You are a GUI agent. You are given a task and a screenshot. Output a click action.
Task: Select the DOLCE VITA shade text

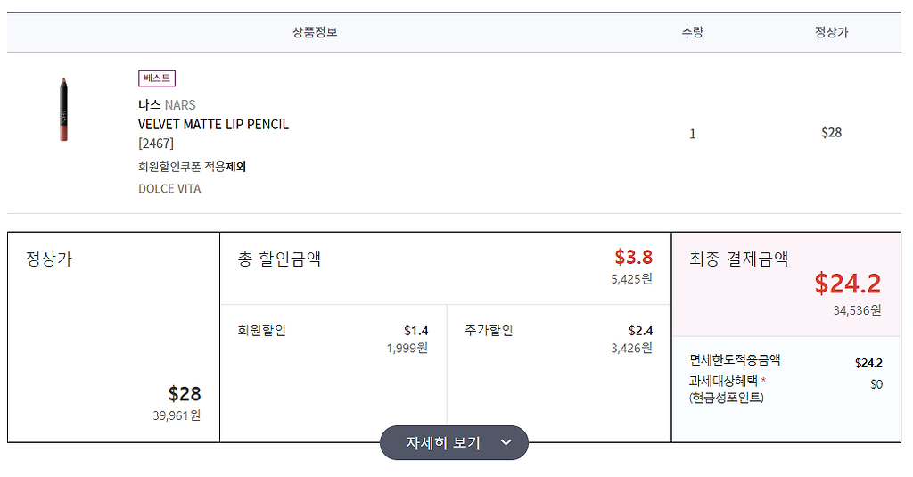pos(169,189)
